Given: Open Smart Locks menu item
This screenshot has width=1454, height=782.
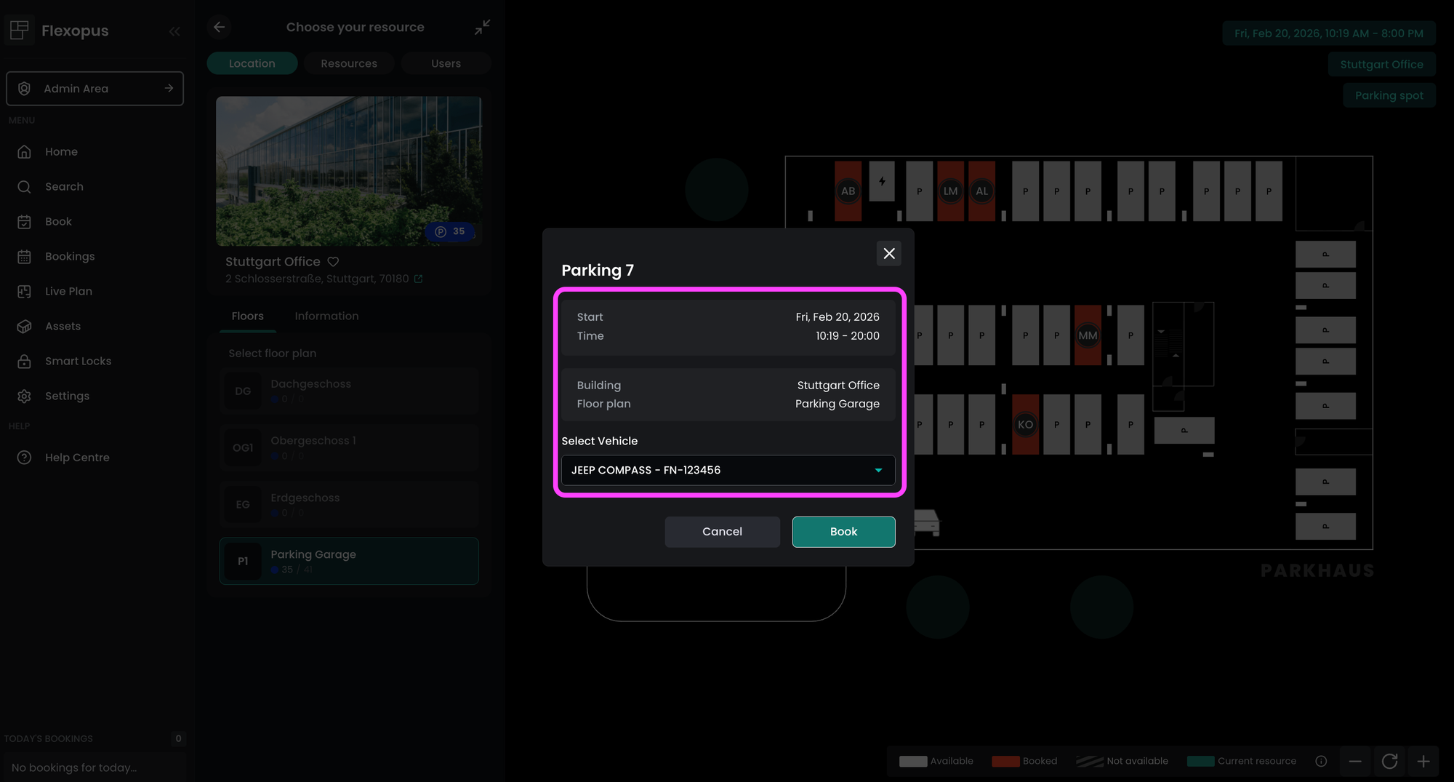Looking at the screenshot, I should click(78, 362).
